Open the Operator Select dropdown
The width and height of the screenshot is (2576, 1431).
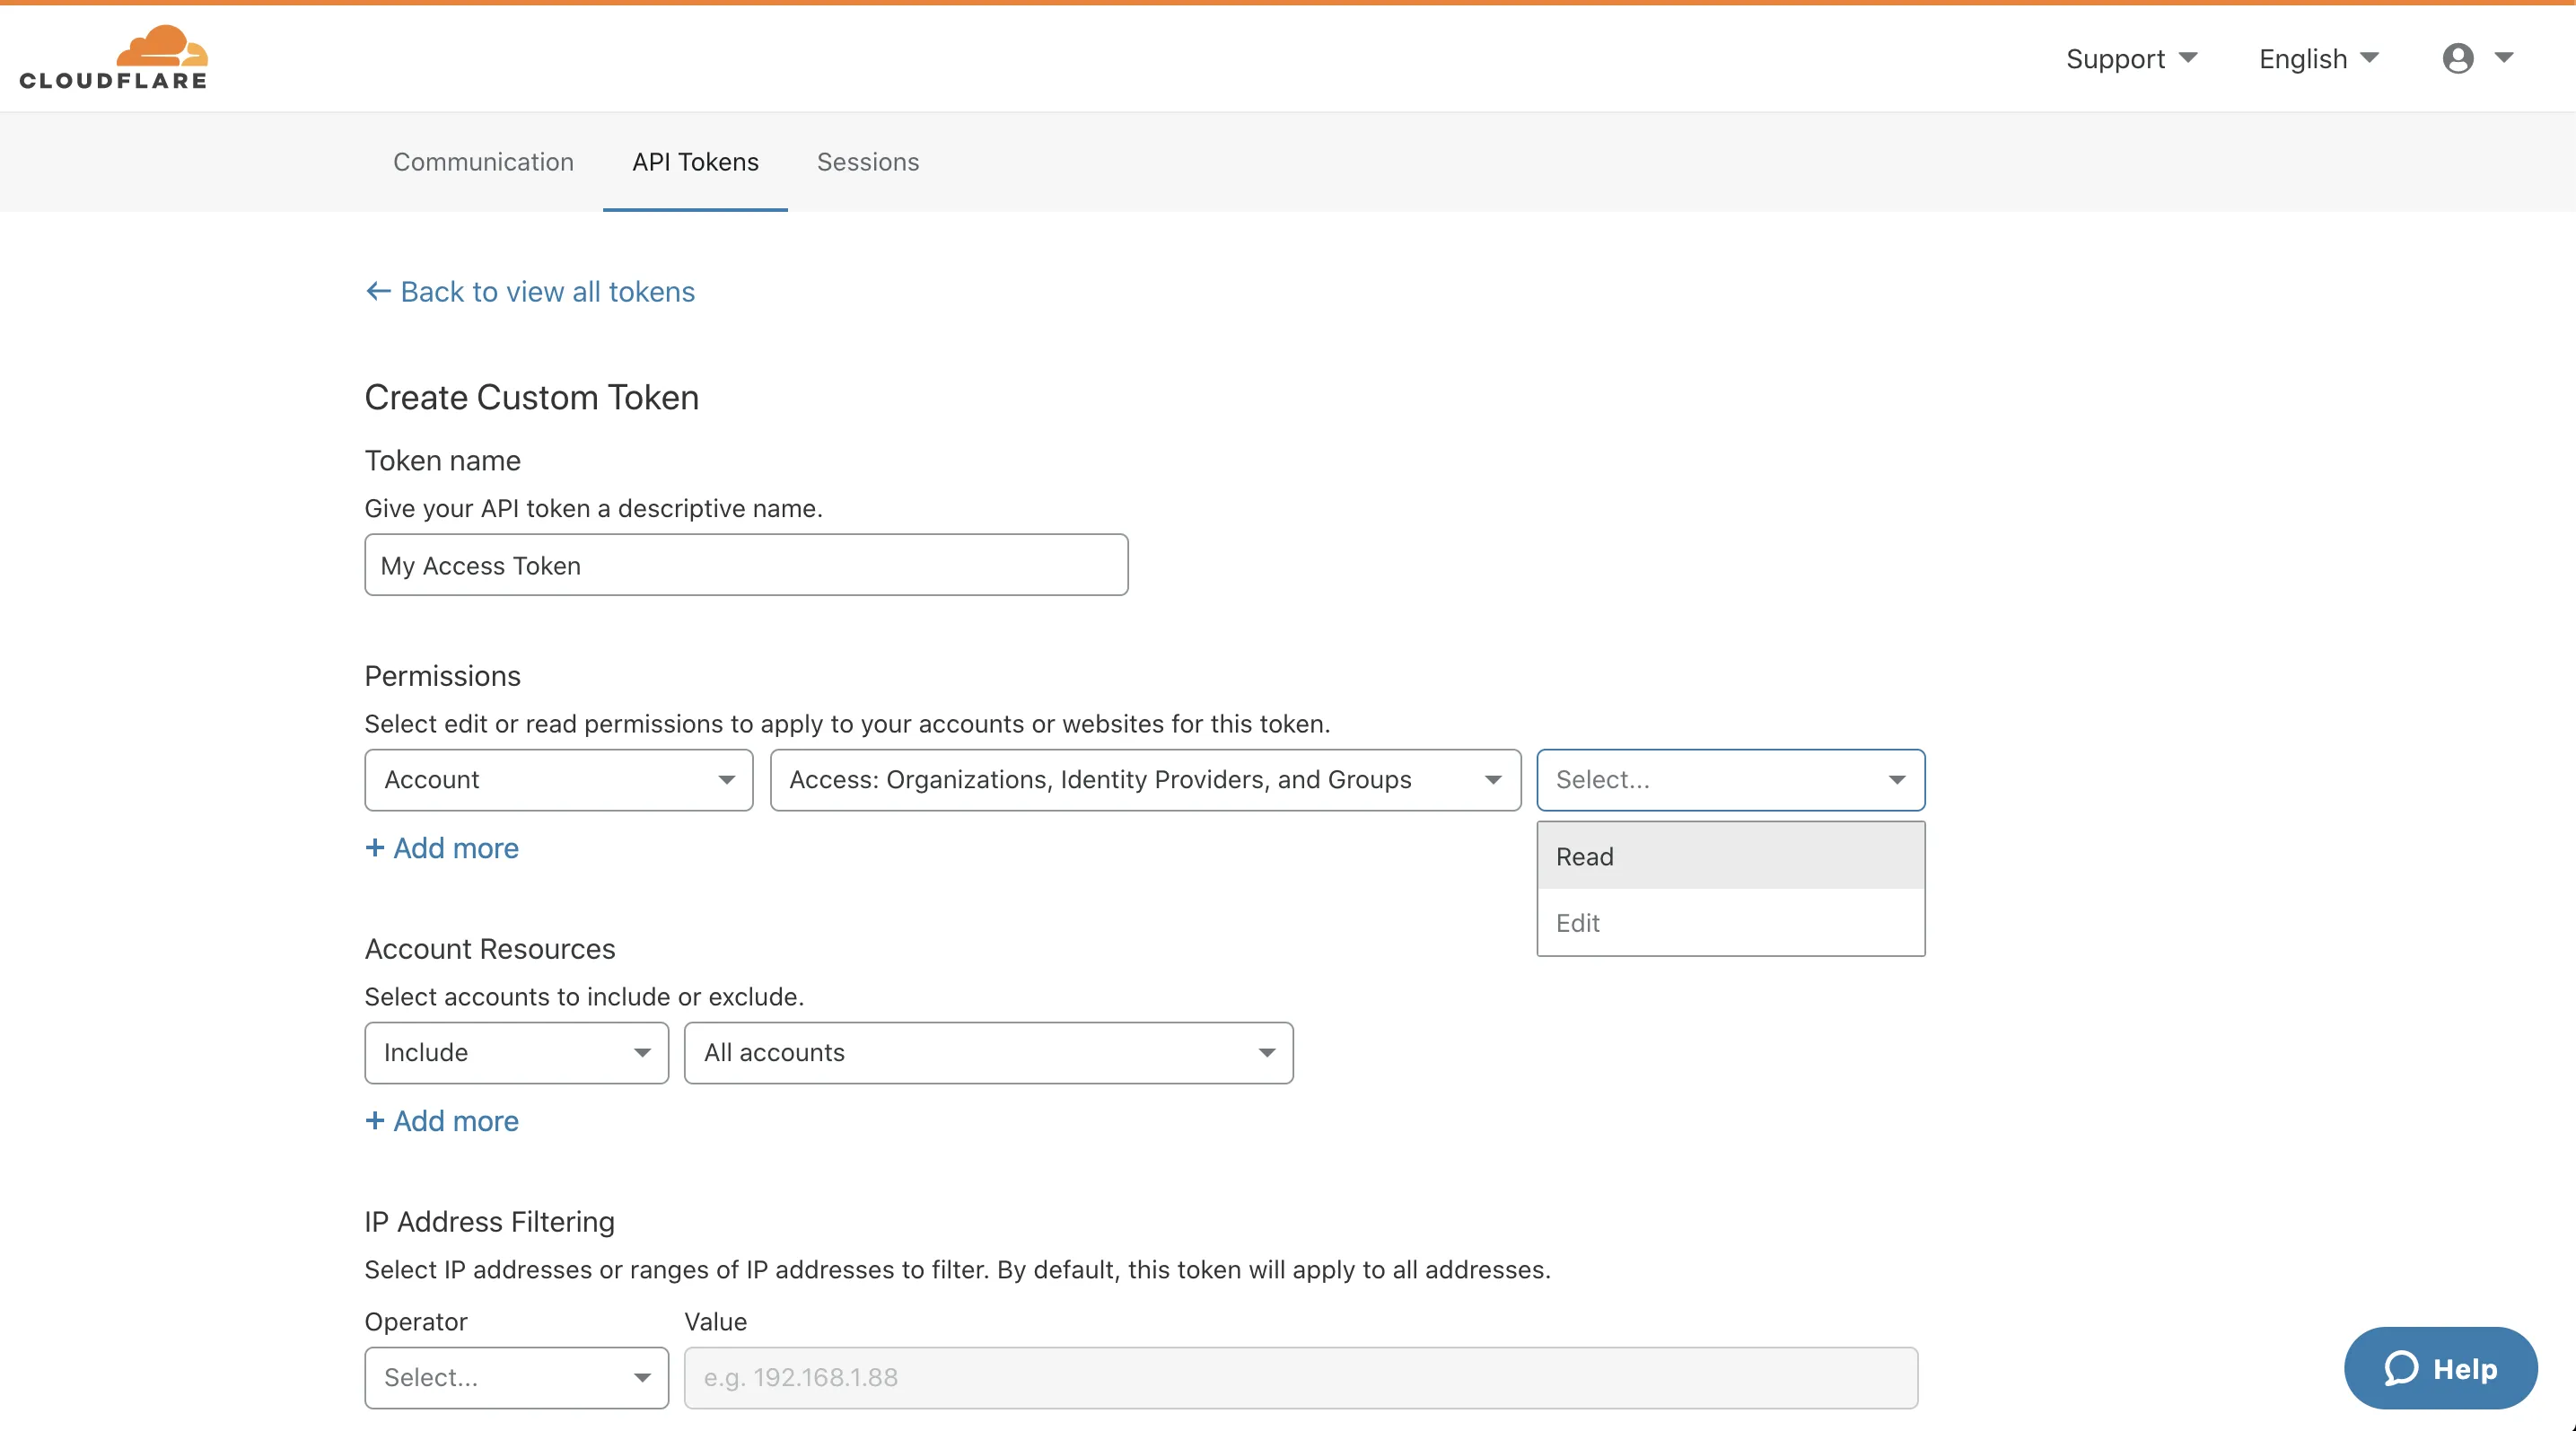click(x=515, y=1377)
